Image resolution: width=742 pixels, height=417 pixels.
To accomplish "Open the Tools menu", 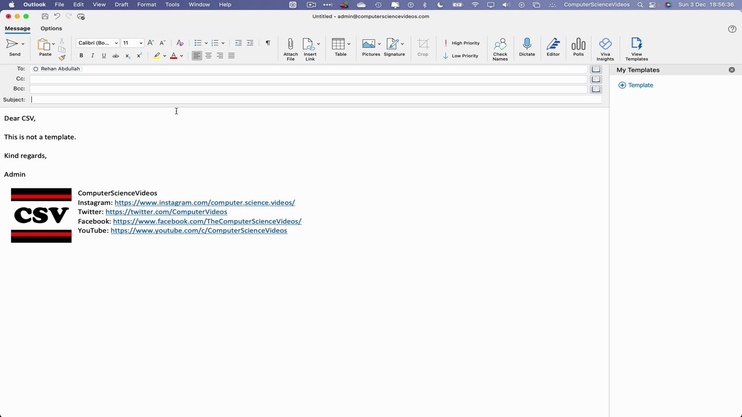I will [172, 5].
